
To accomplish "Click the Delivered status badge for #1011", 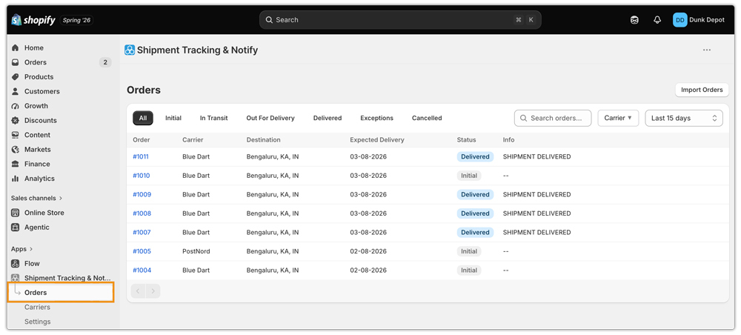I will [475, 156].
